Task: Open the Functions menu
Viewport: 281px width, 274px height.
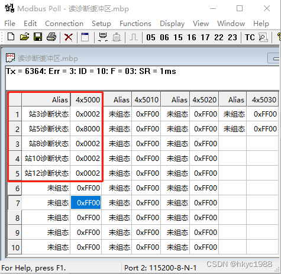Action: coord(135,24)
